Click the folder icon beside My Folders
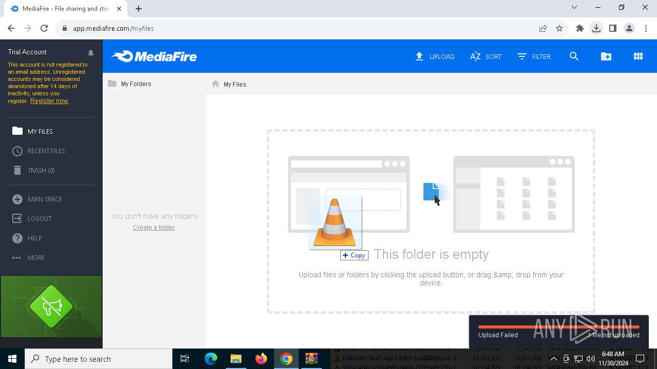 point(112,84)
